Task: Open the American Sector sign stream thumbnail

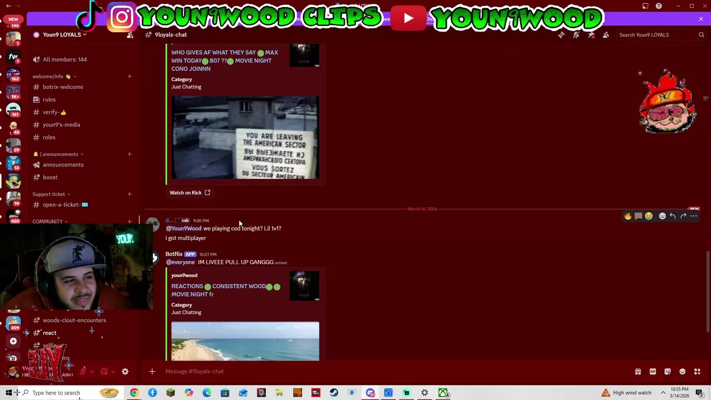Action: [x=245, y=138]
